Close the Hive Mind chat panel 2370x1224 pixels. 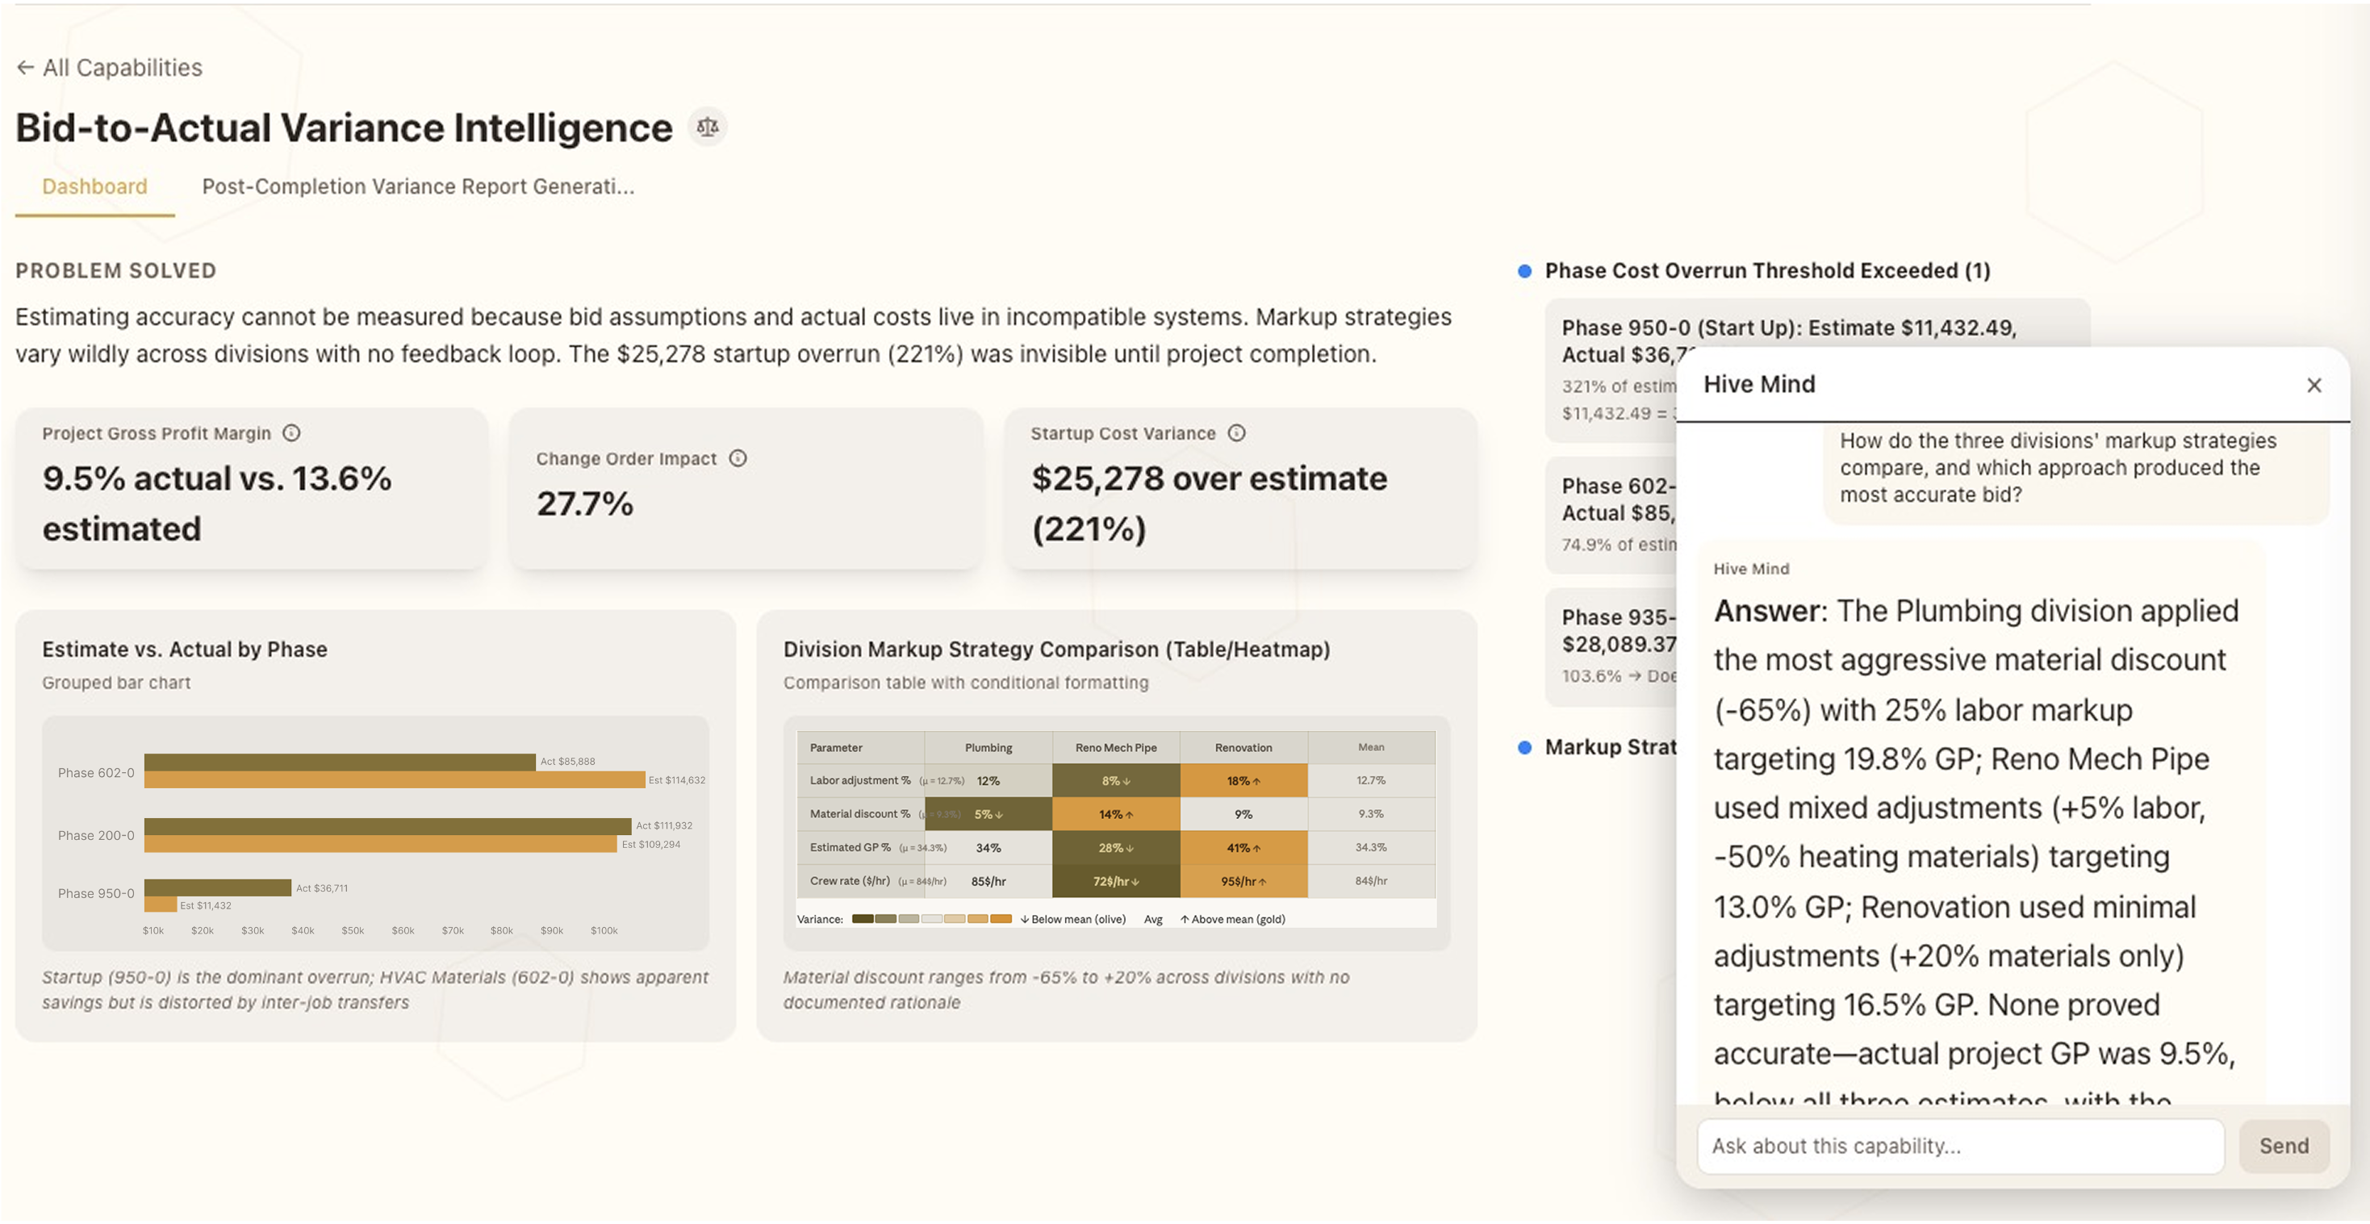2314,386
